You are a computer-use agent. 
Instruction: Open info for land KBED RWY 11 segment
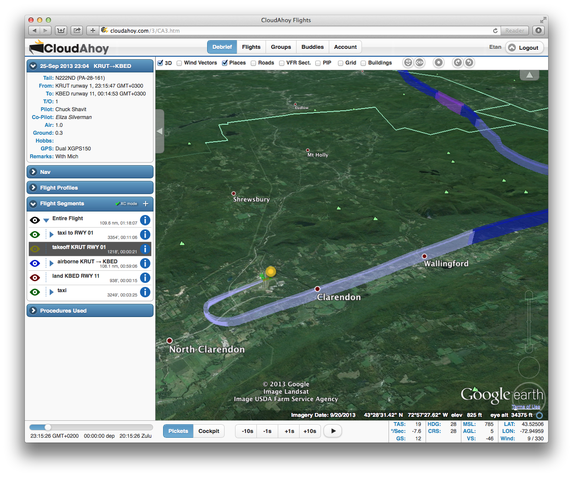pyautogui.click(x=145, y=278)
